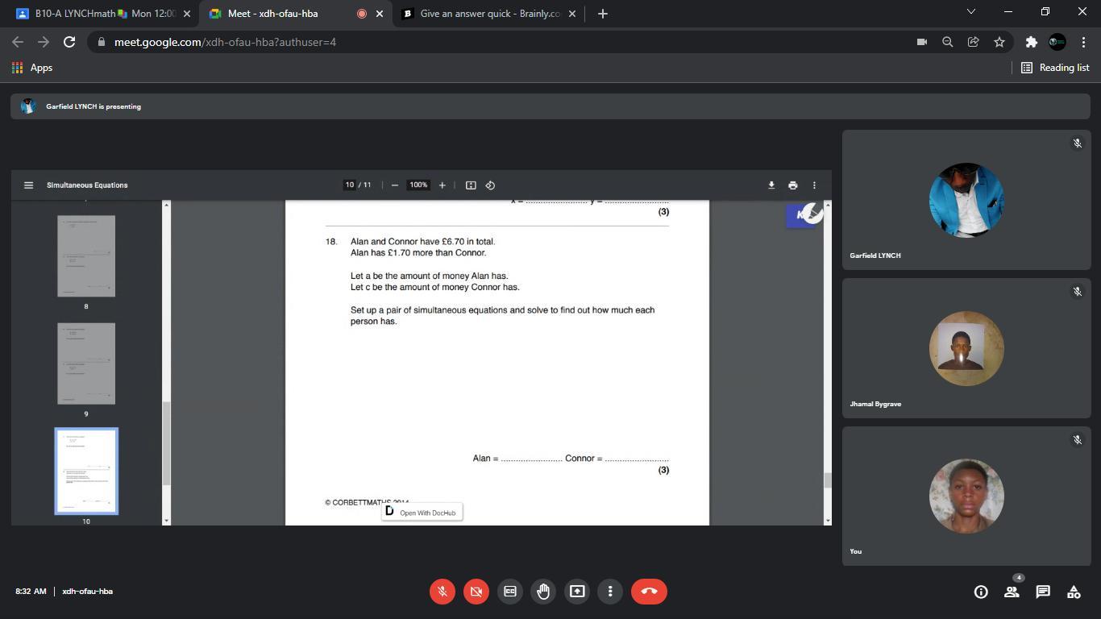This screenshot has height=619, width=1101.
Task: Print the PDF document
Action: point(793,185)
